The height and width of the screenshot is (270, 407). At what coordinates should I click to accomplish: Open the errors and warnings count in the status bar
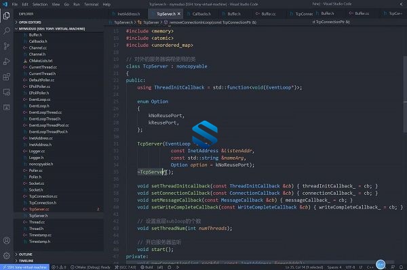(x=58, y=267)
